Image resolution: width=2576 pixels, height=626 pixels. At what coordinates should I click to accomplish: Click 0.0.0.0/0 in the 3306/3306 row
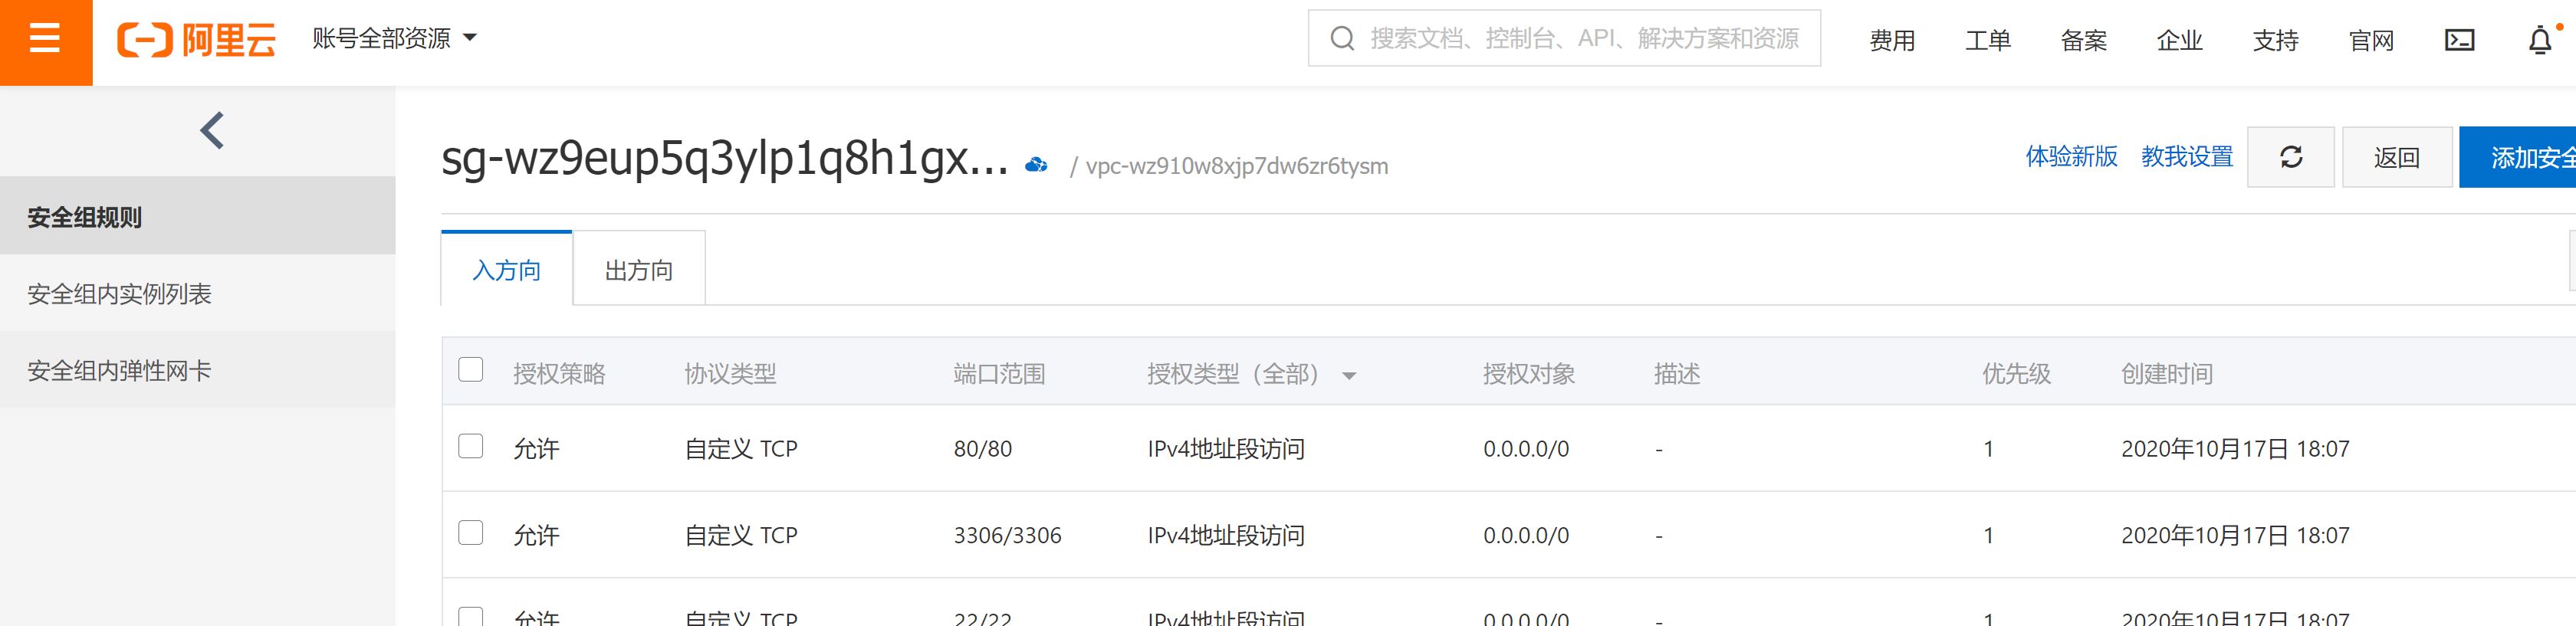coord(1526,536)
